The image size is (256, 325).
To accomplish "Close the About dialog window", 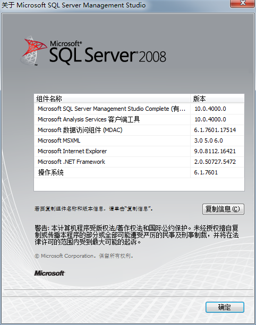I will (243, 3).
